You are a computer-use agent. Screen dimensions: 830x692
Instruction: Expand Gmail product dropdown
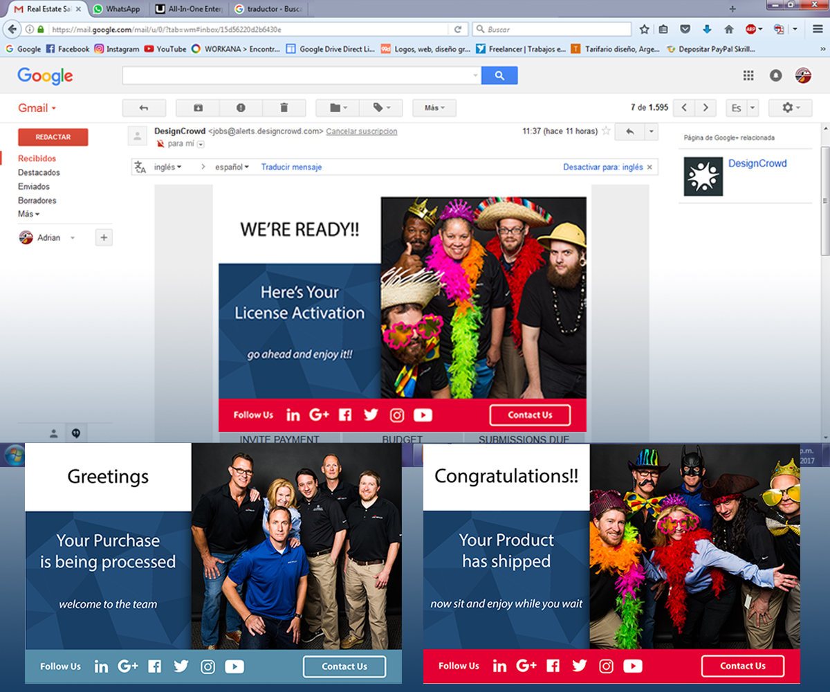pyautogui.click(x=37, y=108)
